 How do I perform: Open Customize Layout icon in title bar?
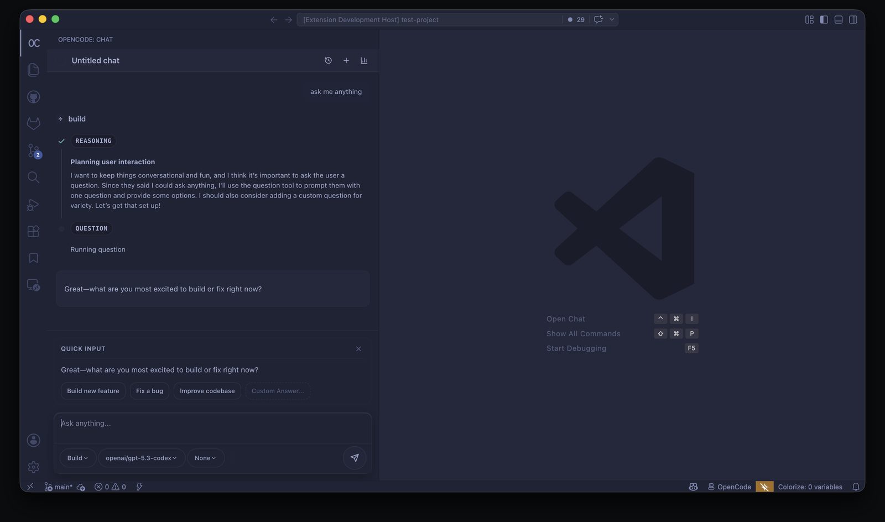pyautogui.click(x=809, y=19)
